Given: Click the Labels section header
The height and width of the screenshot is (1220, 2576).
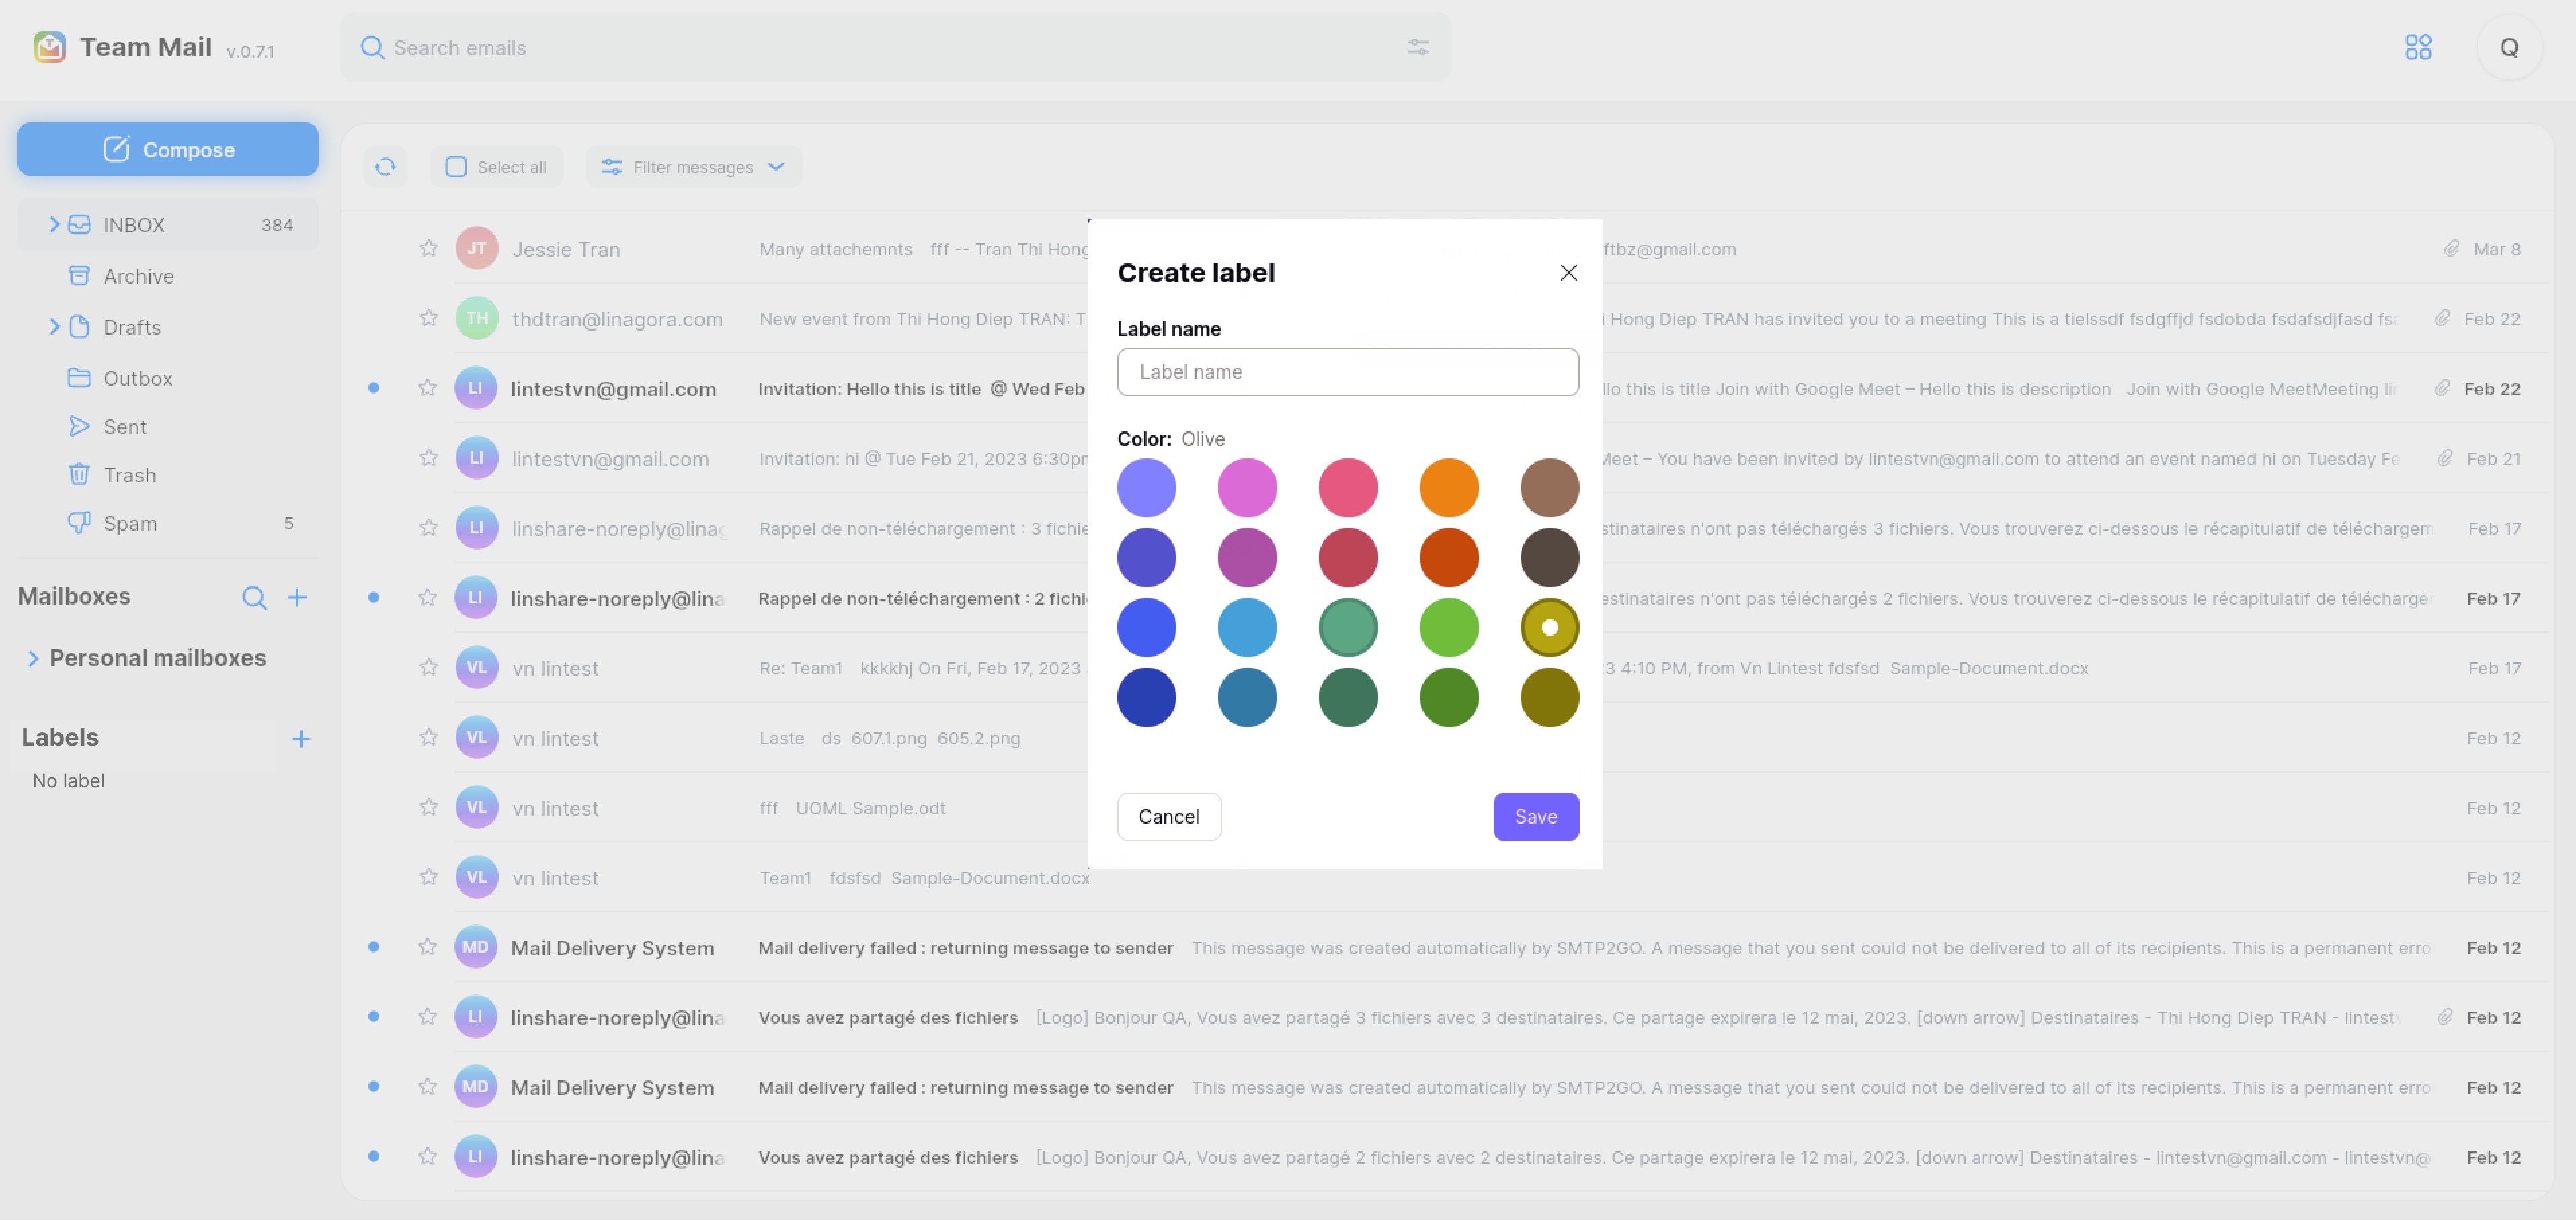Looking at the screenshot, I should click(x=60, y=738).
